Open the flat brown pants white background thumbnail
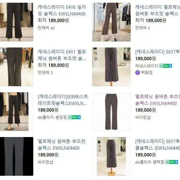 pyautogui.click(x=111, y=112)
